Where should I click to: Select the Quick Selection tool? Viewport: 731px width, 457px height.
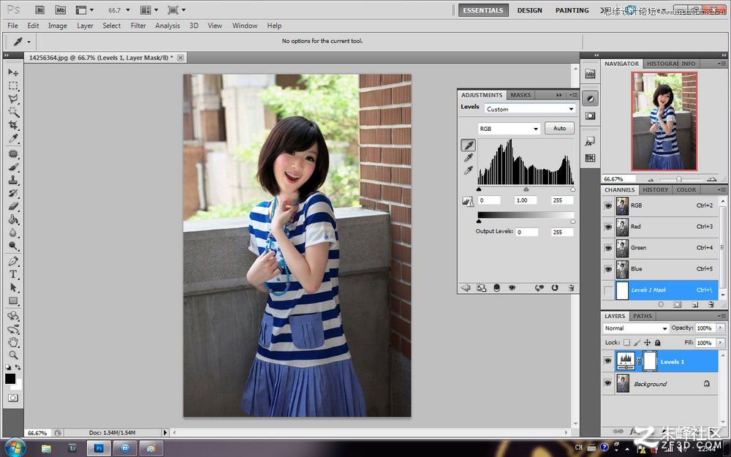click(x=13, y=112)
